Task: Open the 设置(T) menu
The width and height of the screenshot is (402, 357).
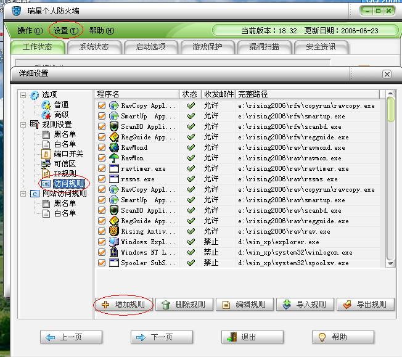Action: 66,31
